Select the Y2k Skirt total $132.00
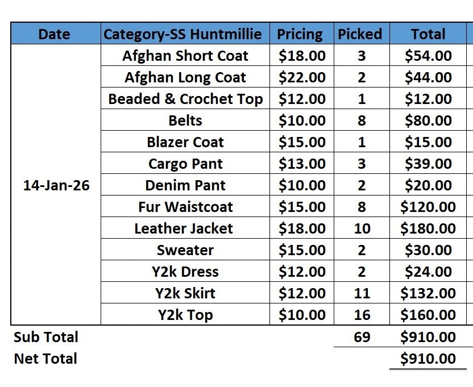 (428, 293)
